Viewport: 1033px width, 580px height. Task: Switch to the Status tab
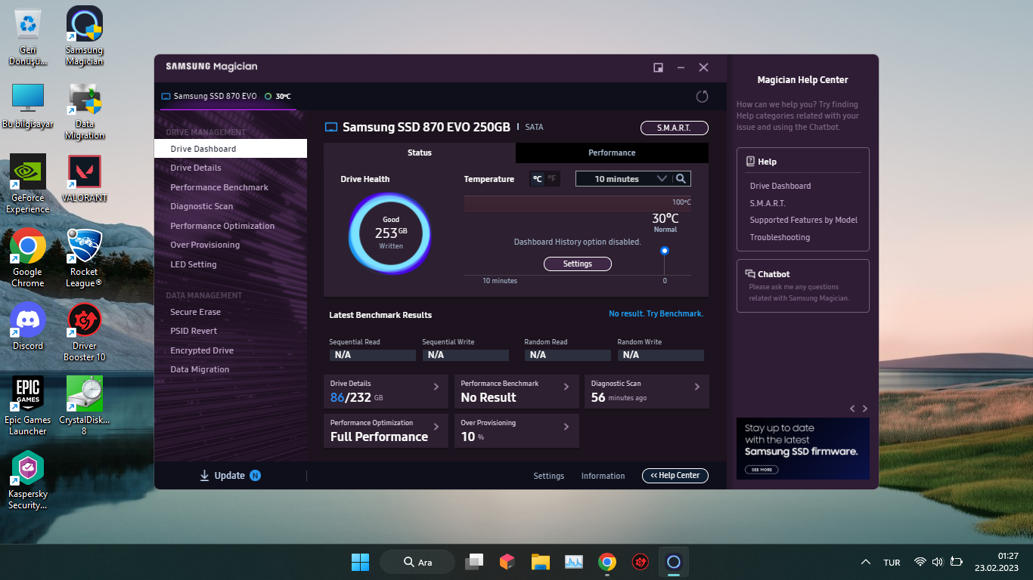point(420,153)
